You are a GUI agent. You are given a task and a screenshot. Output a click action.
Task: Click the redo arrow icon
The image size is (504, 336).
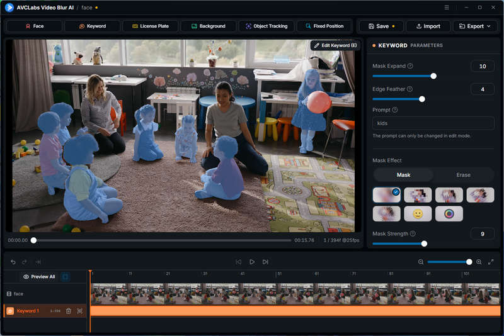(25, 262)
